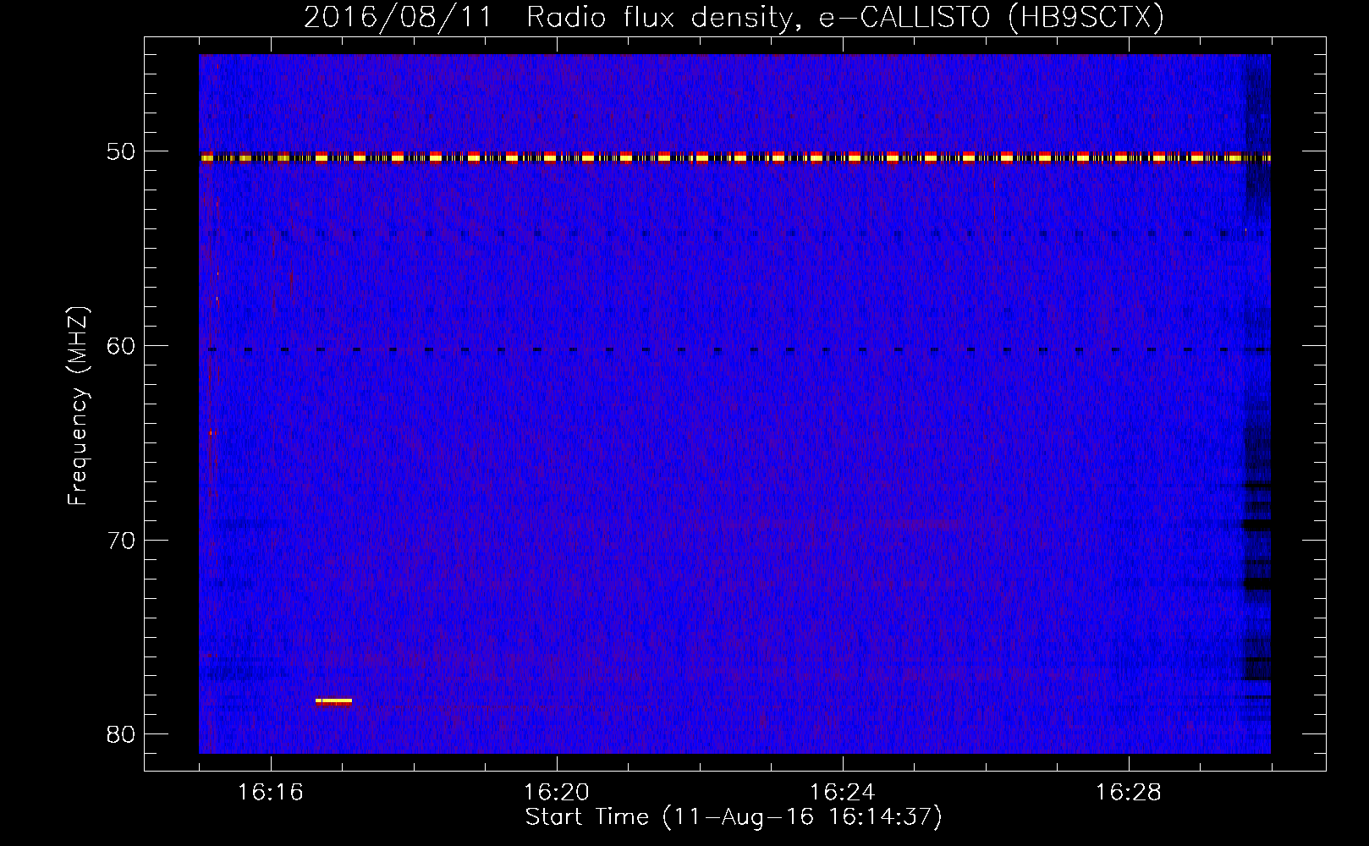Click the 50 frequency tick label

[x=121, y=152]
